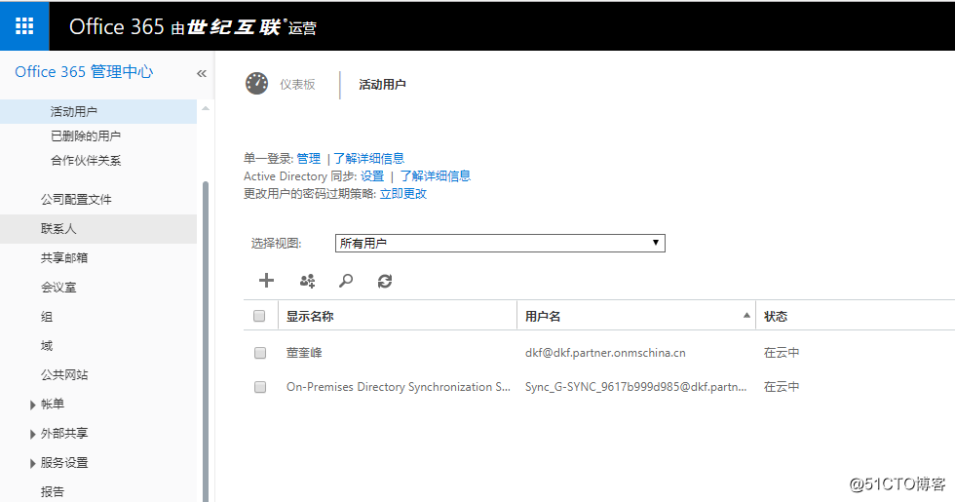Open user 董奎峰 display name

point(304,353)
